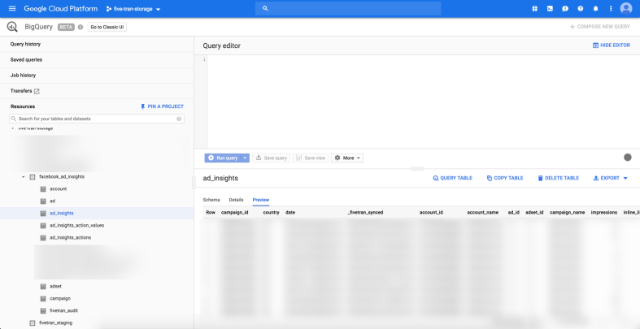Click Compose New Query
The width and height of the screenshot is (640, 329).
599,27
